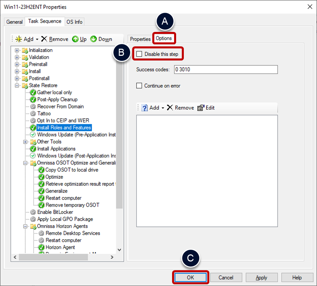The image size is (317, 286).
Task: Click the Apply button
Action: click(261, 278)
